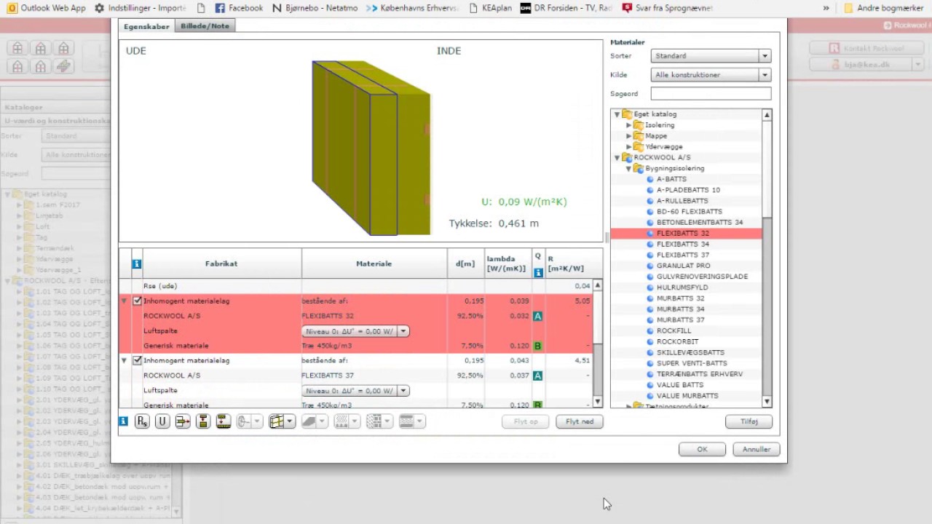The image size is (932, 524).
Task: Click the Bygningsisolering folder icon
Action: pyautogui.click(x=639, y=168)
